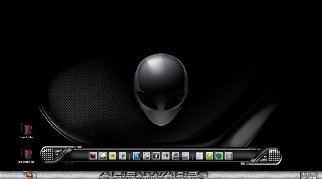Click the download arrow icon in dock

click(x=156, y=156)
